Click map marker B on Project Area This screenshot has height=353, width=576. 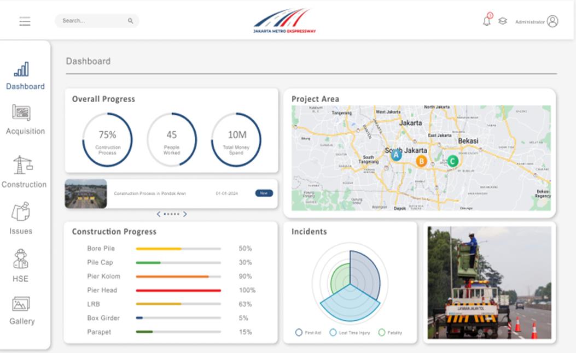click(x=421, y=161)
